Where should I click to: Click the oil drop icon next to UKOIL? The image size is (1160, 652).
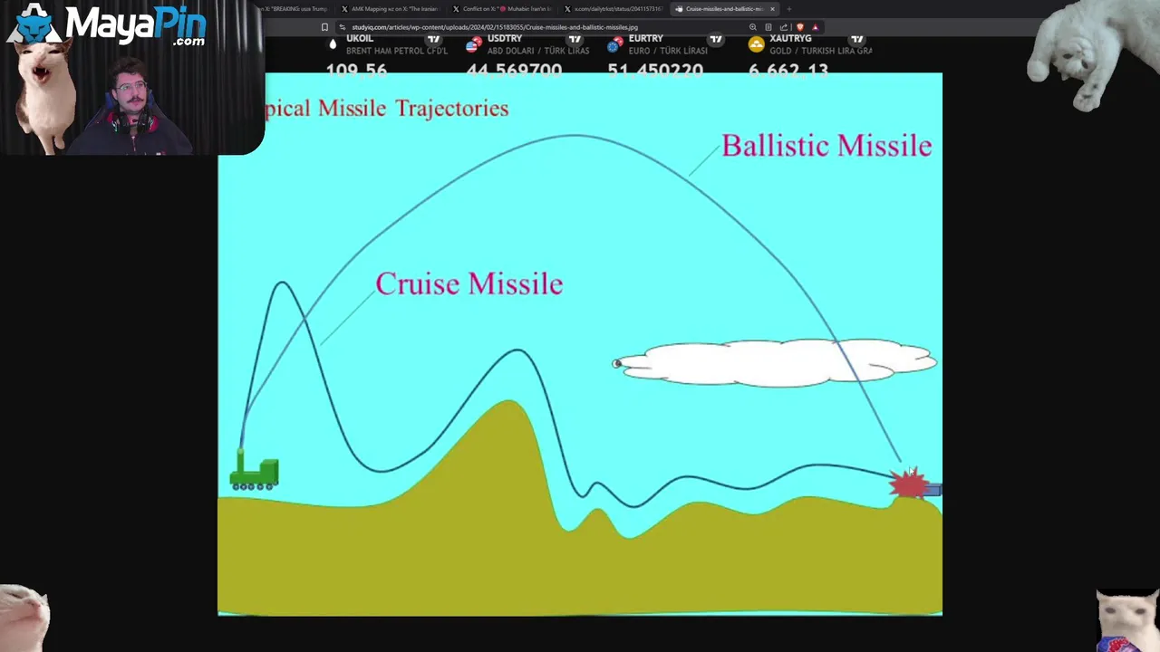point(333,43)
